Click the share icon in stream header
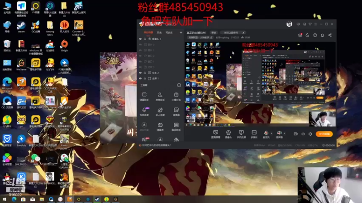The height and width of the screenshot is (203, 362). [x=330, y=35]
